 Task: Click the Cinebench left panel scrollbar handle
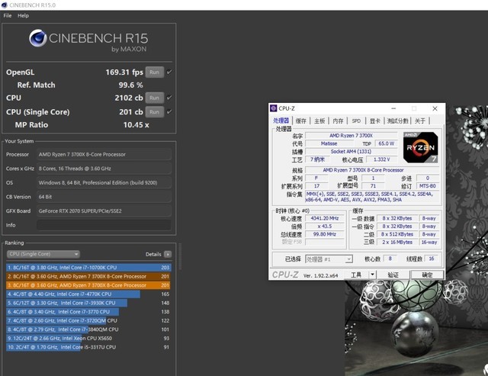(180, 257)
